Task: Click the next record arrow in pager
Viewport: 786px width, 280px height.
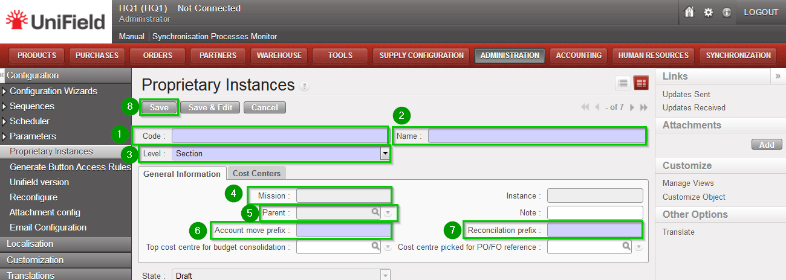Action: [632, 107]
